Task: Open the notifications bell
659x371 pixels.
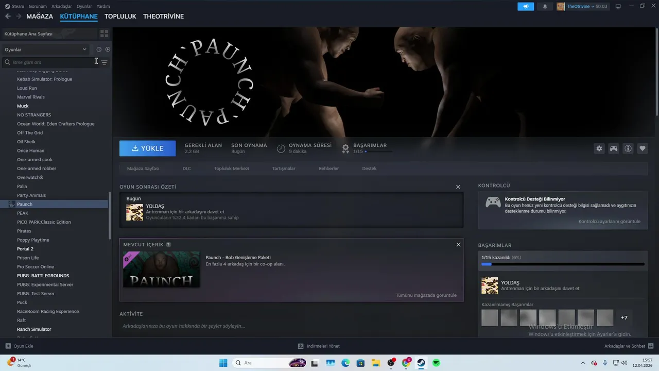Action: (x=545, y=6)
